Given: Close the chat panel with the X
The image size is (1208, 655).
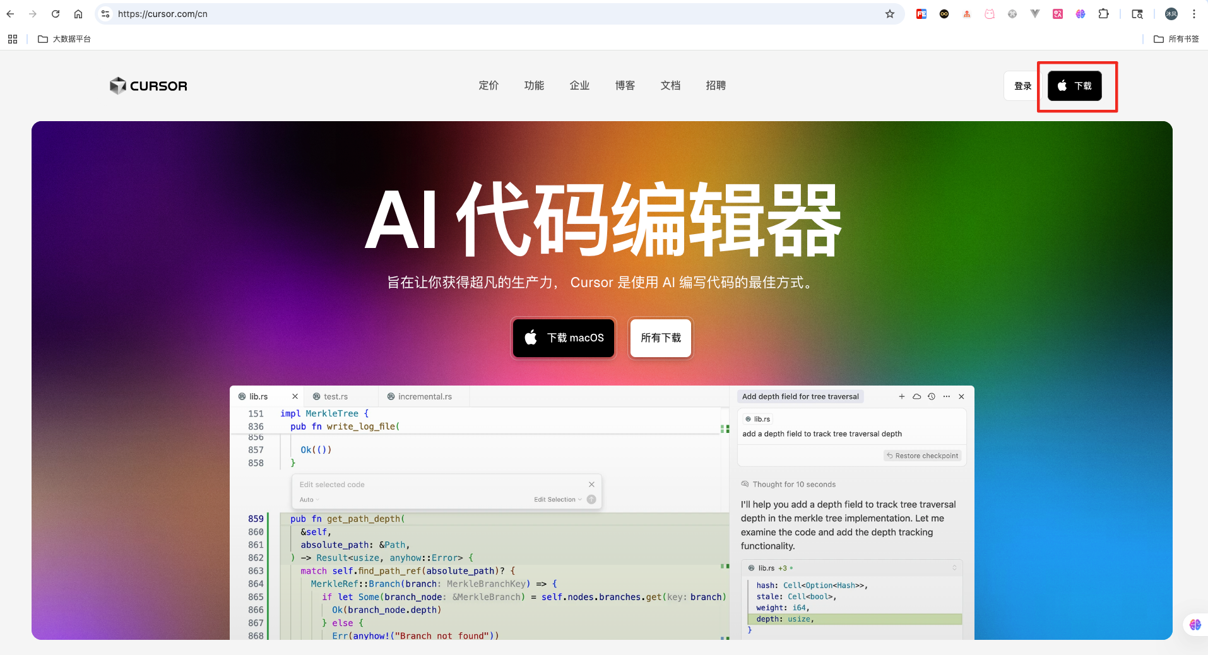Looking at the screenshot, I should click(961, 396).
